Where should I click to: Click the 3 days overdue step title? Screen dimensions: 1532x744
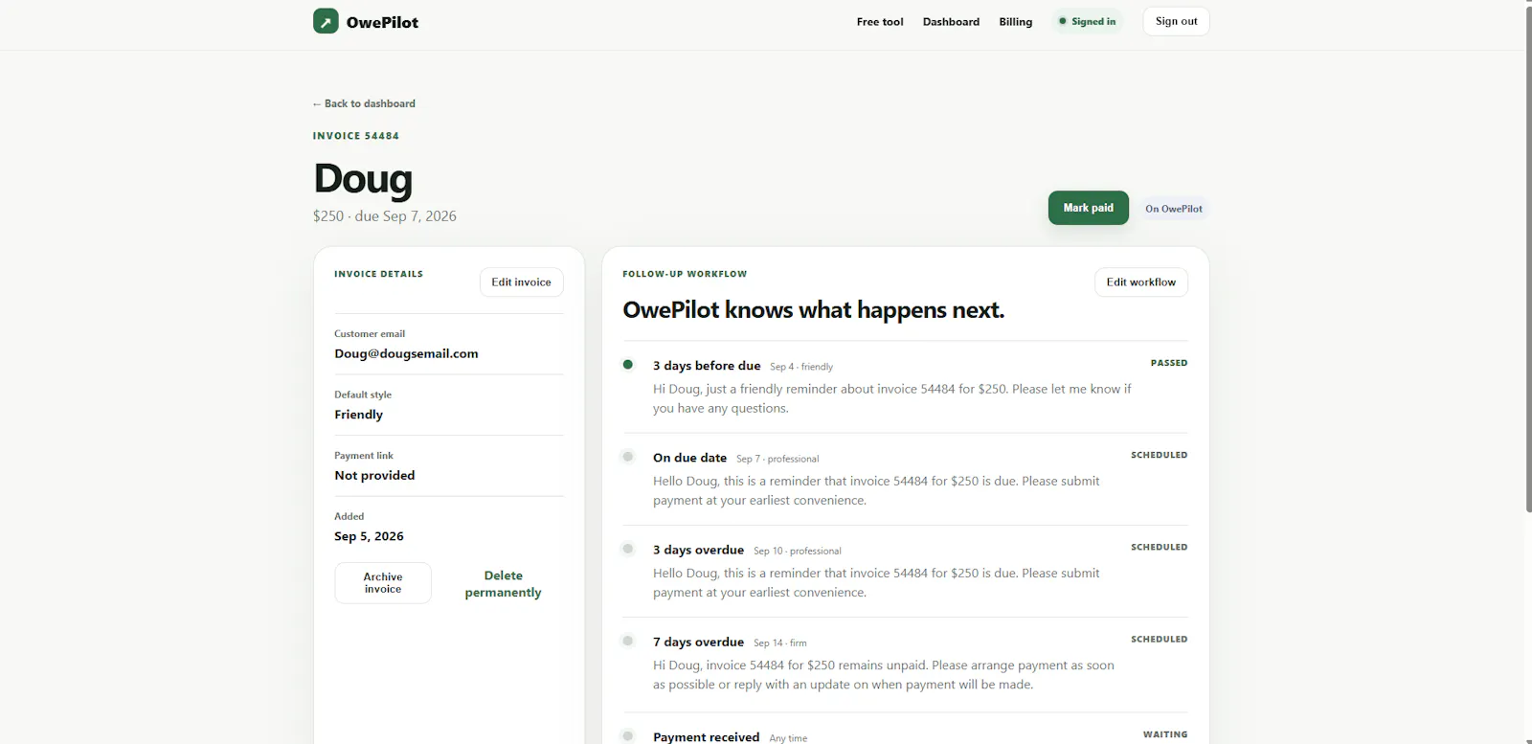coord(698,550)
